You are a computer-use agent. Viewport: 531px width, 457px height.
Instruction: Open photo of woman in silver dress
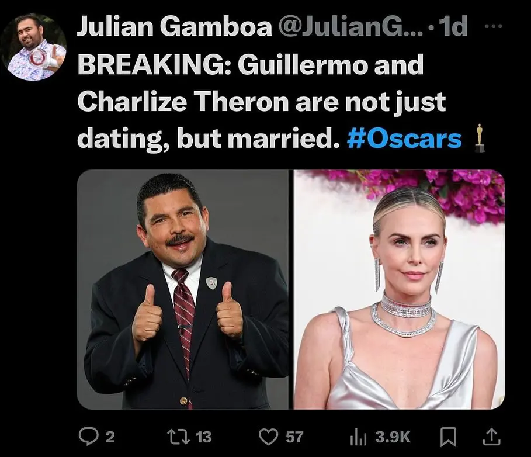point(399,289)
